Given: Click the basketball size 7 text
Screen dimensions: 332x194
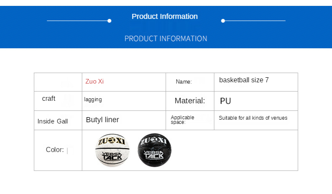Looking at the screenshot, I should tap(244, 80).
